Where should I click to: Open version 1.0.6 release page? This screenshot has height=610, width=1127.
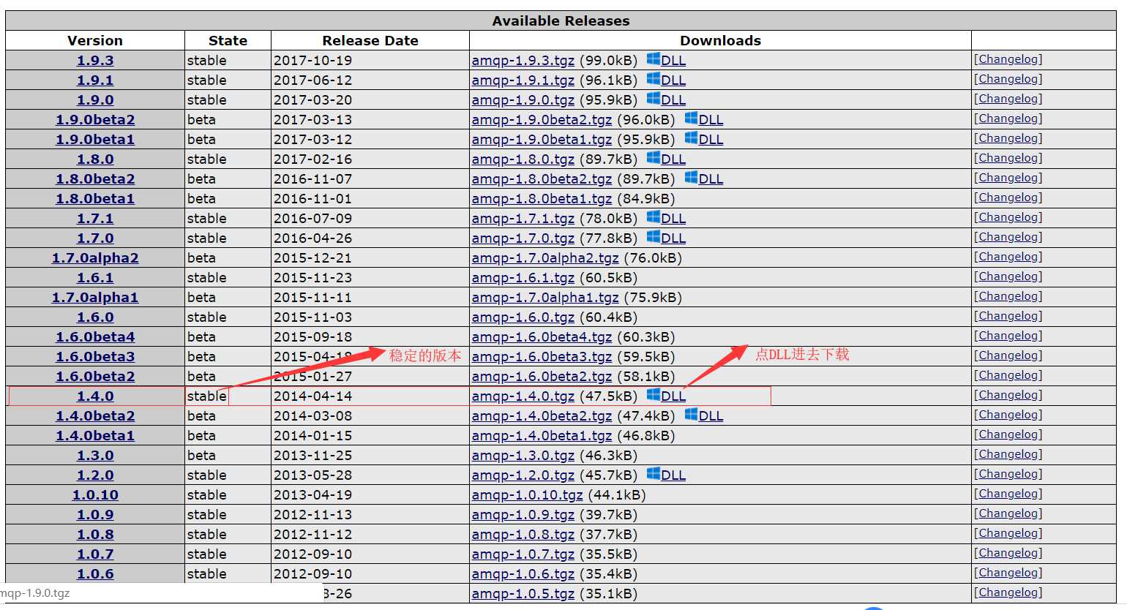click(95, 574)
